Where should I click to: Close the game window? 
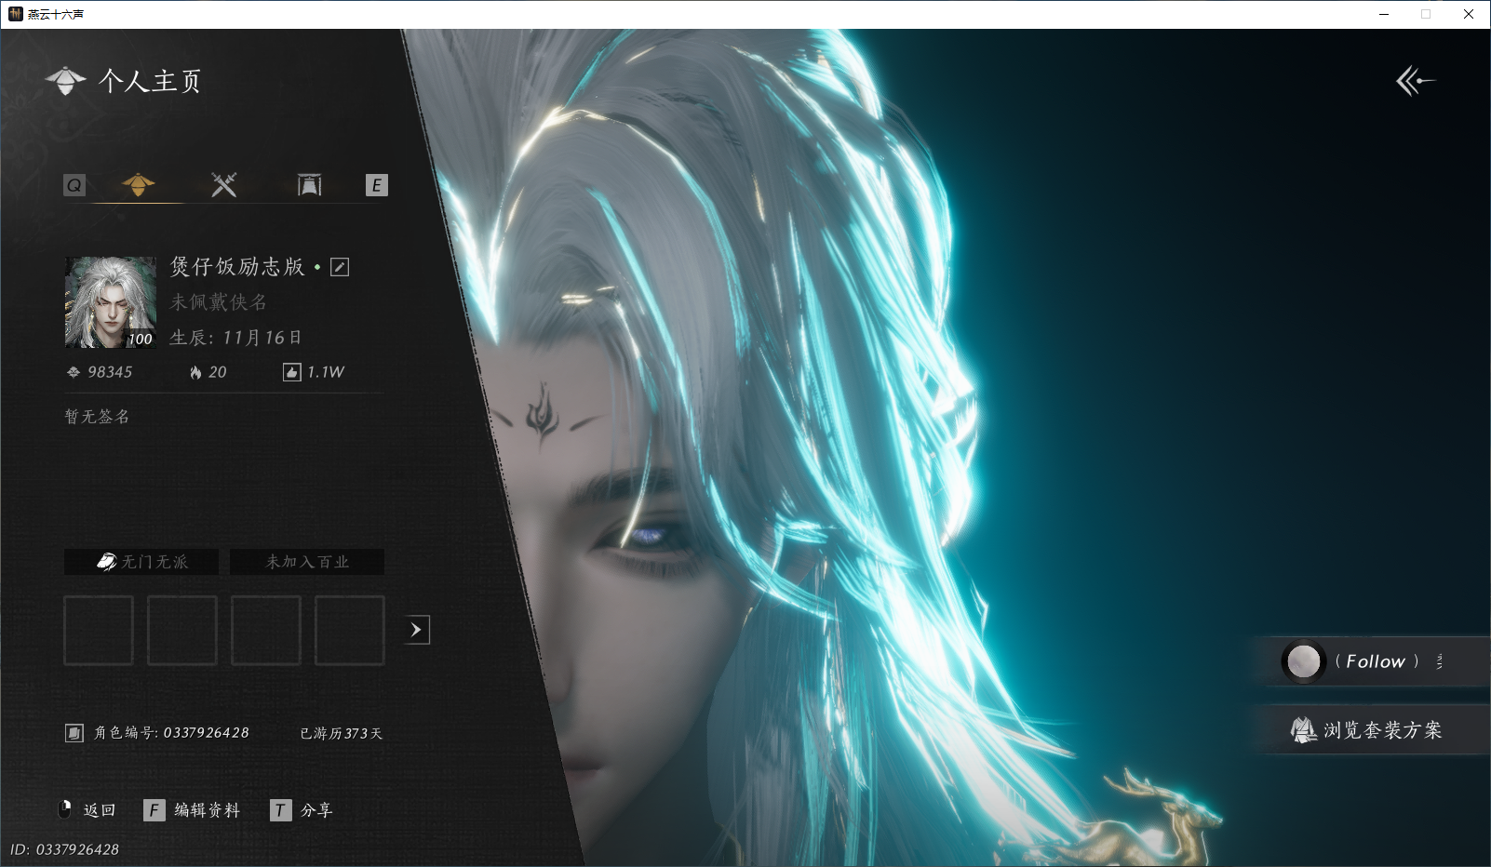1469,14
